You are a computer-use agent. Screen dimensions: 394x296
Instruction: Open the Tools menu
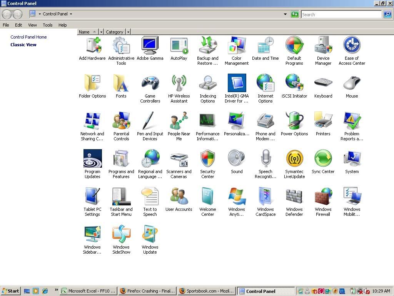(x=47, y=25)
